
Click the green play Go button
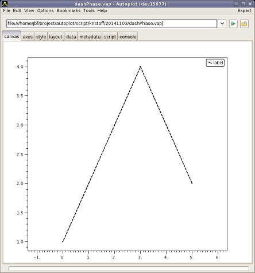(233, 24)
